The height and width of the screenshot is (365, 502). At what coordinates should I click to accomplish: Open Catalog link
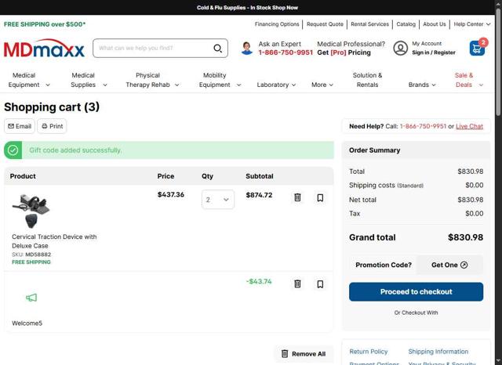406,24
